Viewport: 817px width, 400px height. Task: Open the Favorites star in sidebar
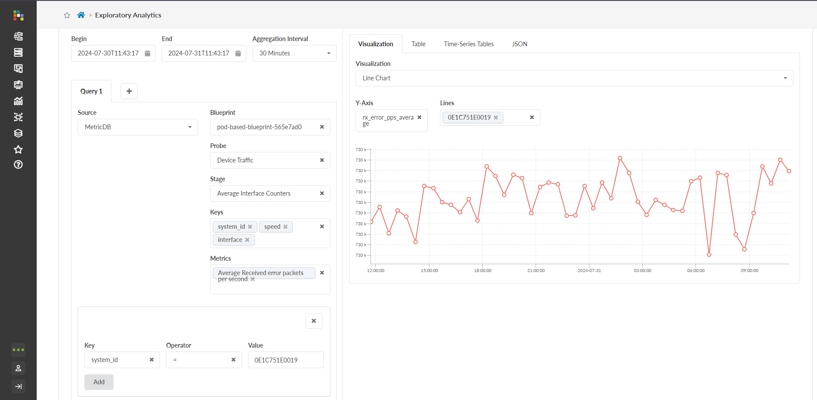(18, 149)
